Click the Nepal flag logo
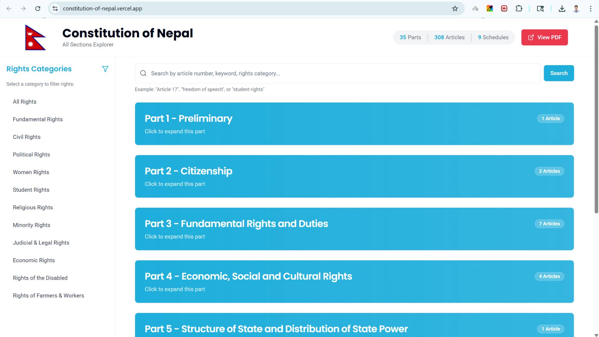The height and width of the screenshot is (337, 599). 35,37
